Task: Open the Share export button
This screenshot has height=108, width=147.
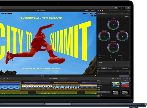Action: click(128, 8)
